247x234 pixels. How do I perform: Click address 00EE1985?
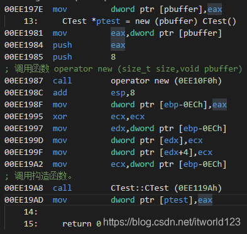24,57
